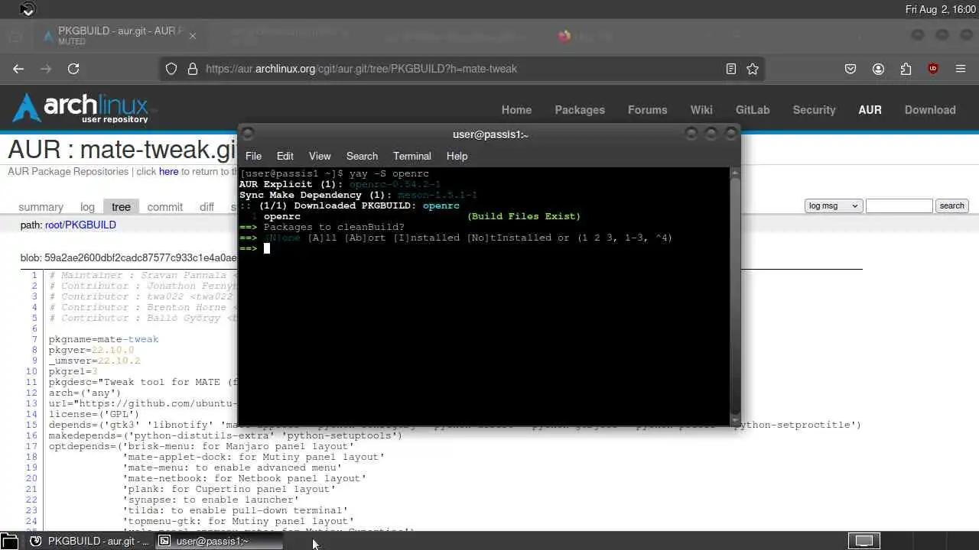Screen dimensions: 979x550
Task: Switch to the cgit summary tab
Action: [x=41, y=207]
